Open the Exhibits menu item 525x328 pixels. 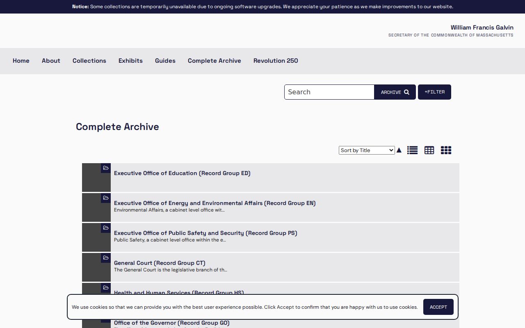pyautogui.click(x=130, y=61)
